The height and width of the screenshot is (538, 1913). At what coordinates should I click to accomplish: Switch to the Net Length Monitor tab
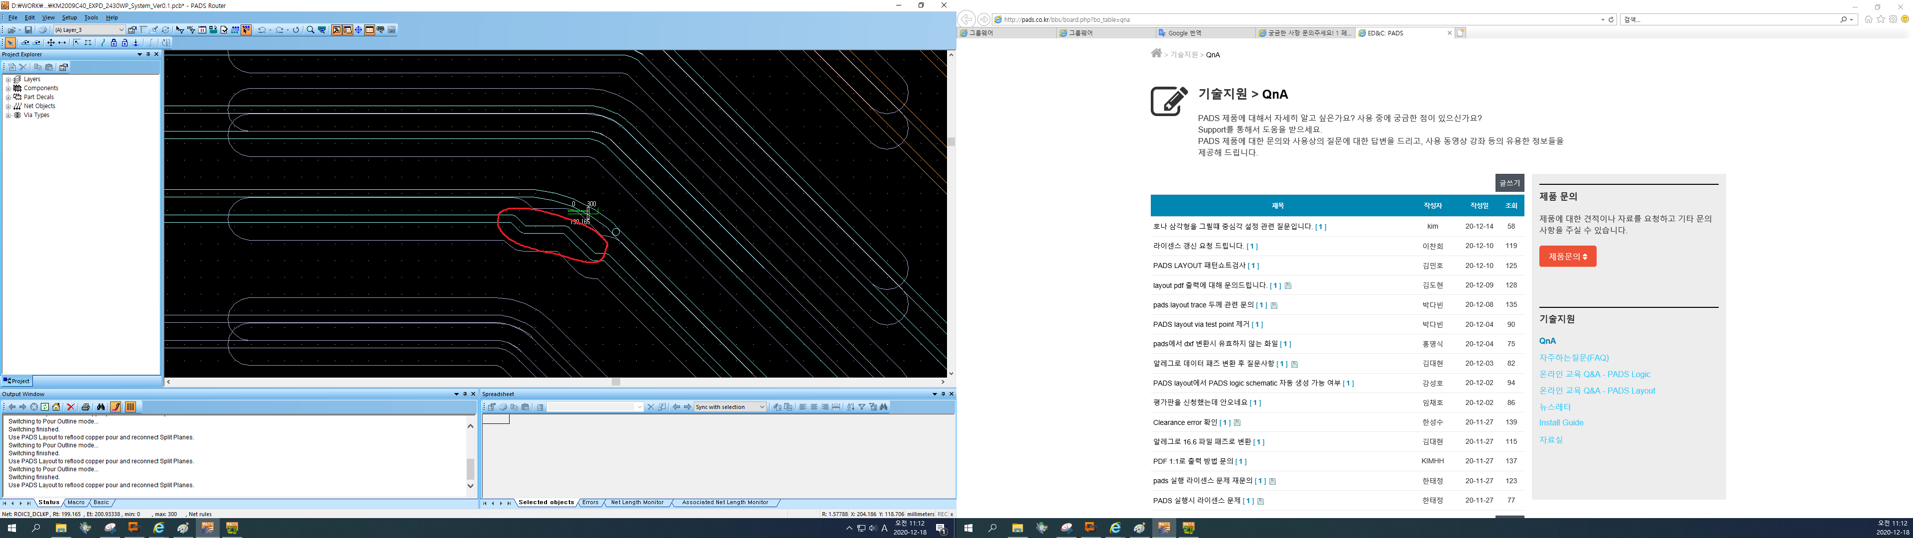point(637,502)
